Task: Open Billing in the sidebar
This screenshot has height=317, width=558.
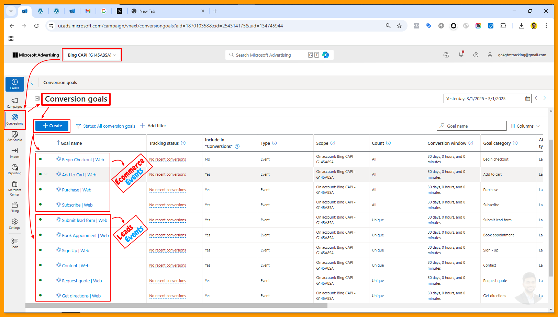Action: (x=14, y=207)
